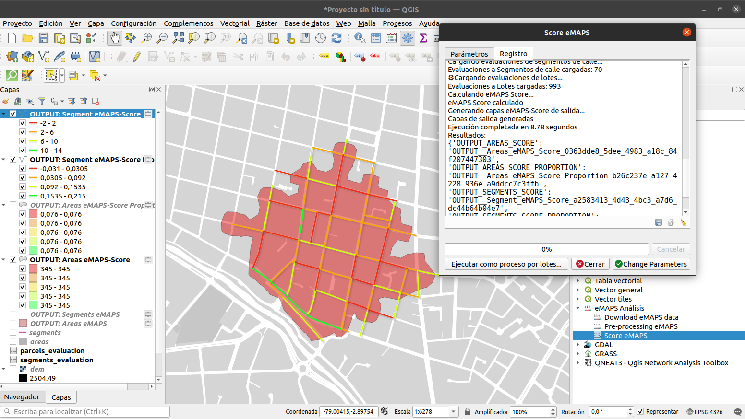Click the Open Attribute Table icon
Viewport: 745px width, 419px height.
pyautogui.click(x=376, y=38)
